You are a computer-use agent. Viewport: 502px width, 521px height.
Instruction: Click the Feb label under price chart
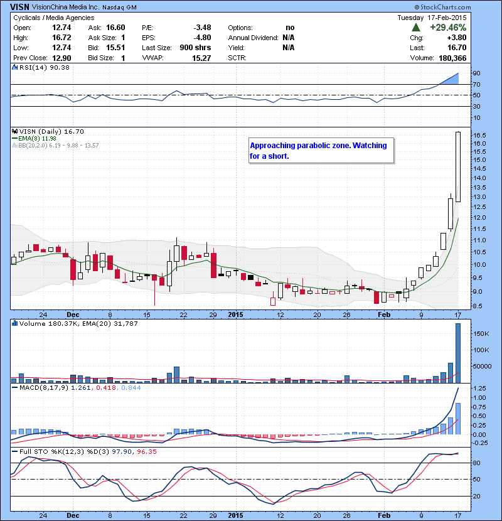384,314
